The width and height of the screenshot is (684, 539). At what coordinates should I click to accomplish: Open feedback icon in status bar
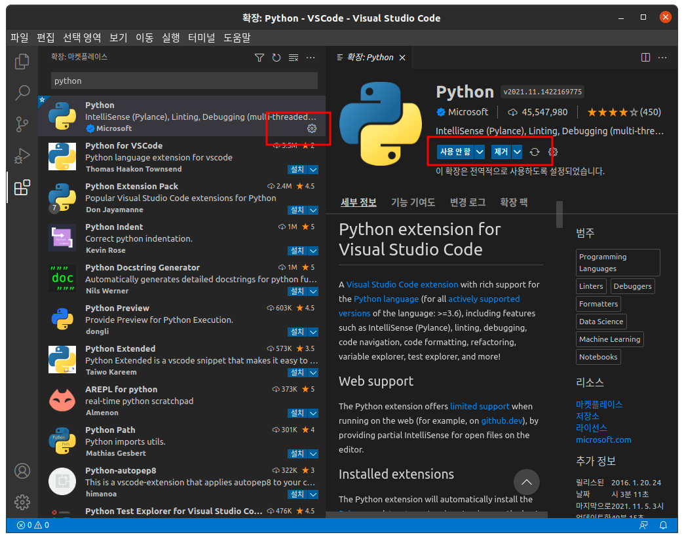coord(643,525)
